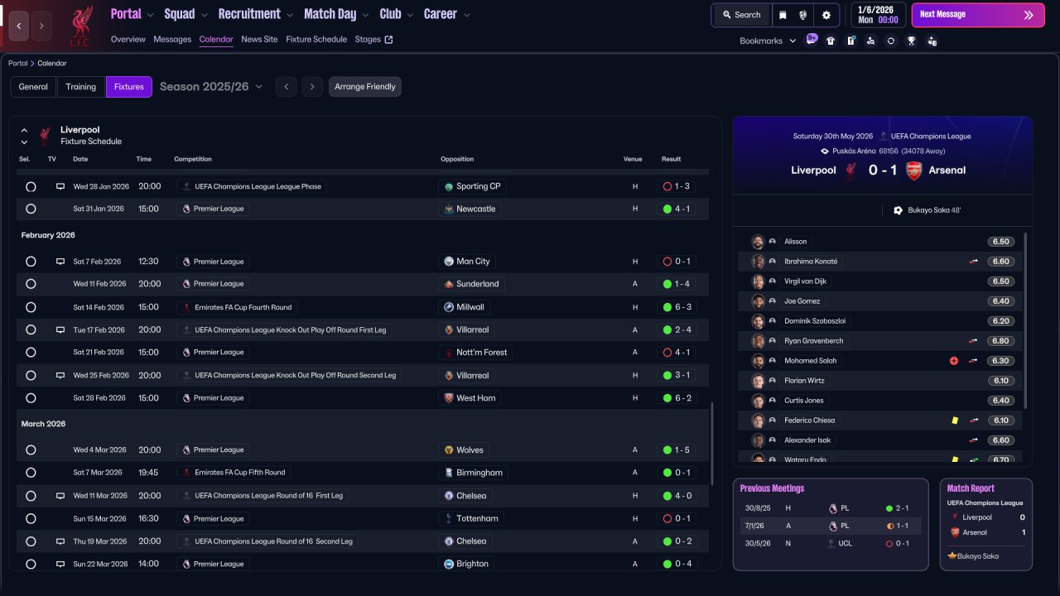Viewport: 1060px width, 596px height.
Task: Open the Overview sub-menu item
Action: tap(128, 40)
